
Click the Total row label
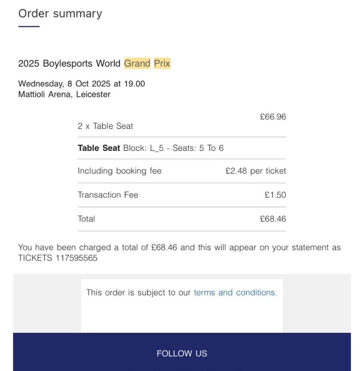click(x=86, y=219)
